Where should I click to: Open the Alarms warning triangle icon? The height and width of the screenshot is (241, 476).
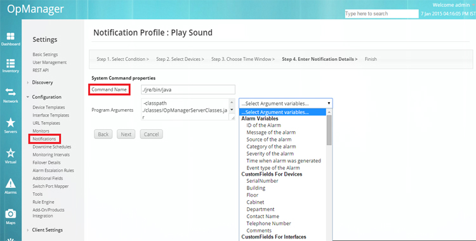pyautogui.click(x=11, y=183)
